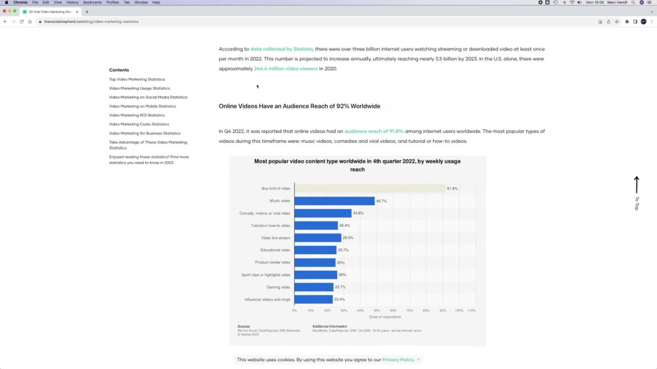Image resolution: width=657 pixels, height=369 pixels.
Task: Dismiss the cookie notice with the x
Action: click(x=418, y=359)
